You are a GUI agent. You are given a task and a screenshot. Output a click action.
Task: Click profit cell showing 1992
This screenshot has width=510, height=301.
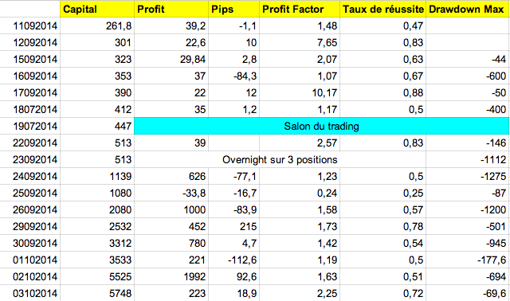[171, 276]
